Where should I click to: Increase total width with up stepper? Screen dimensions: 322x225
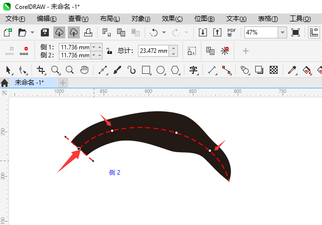pyautogui.click(x=173, y=48)
